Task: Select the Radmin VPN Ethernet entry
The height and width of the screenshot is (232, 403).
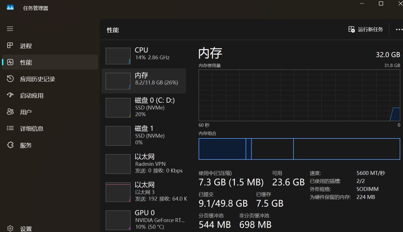Action: [x=144, y=164]
